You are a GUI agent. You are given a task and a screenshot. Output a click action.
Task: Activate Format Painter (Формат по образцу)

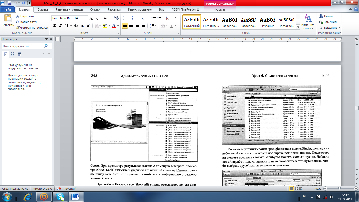tap(32, 28)
